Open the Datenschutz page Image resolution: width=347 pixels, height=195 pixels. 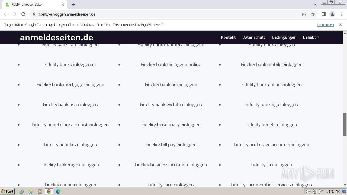tap(254, 37)
